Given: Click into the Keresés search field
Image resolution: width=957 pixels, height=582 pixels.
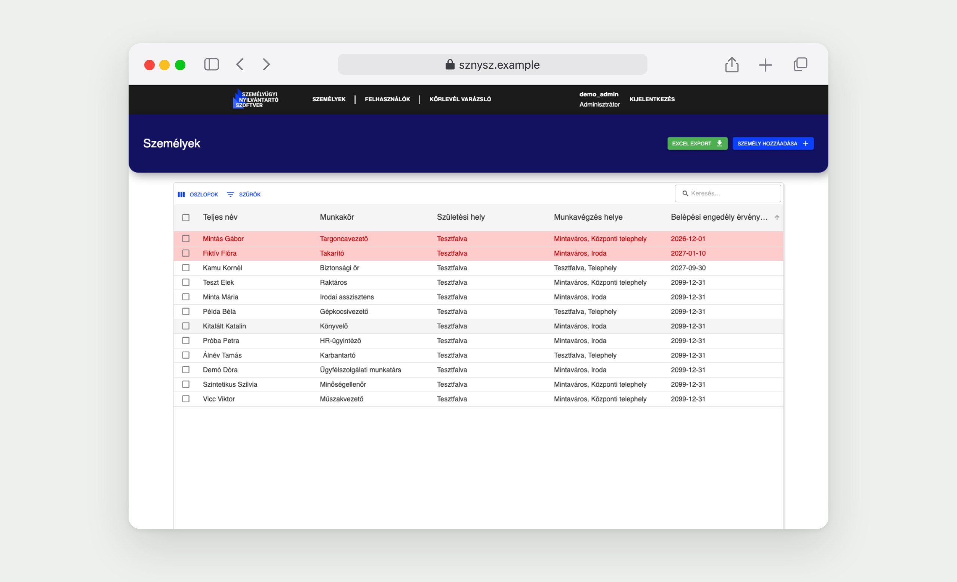Looking at the screenshot, I should [x=728, y=193].
